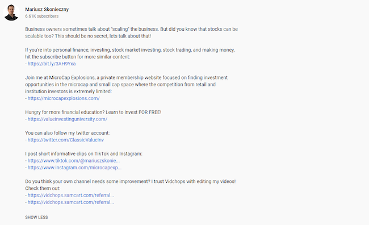The width and height of the screenshot is (369, 225).
Task: Open the TikTok @mariuszskonie link
Action: [74, 161]
